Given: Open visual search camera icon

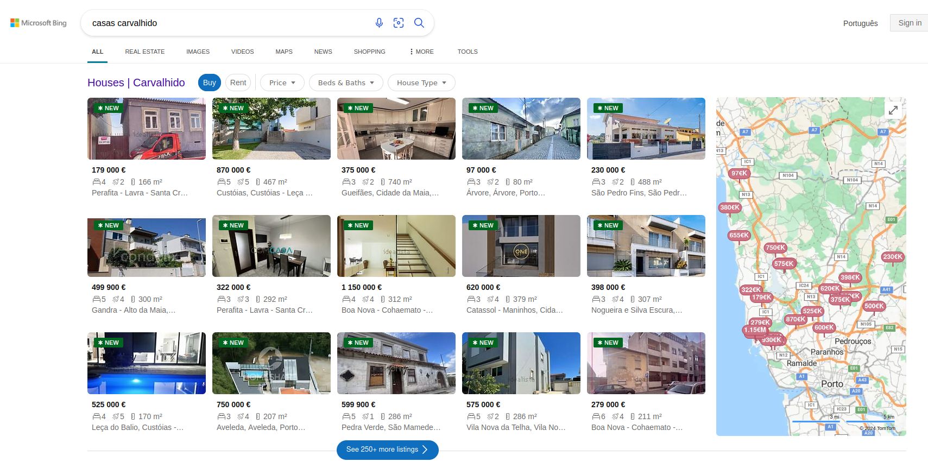Looking at the screenshot, I should click(399, 23).
